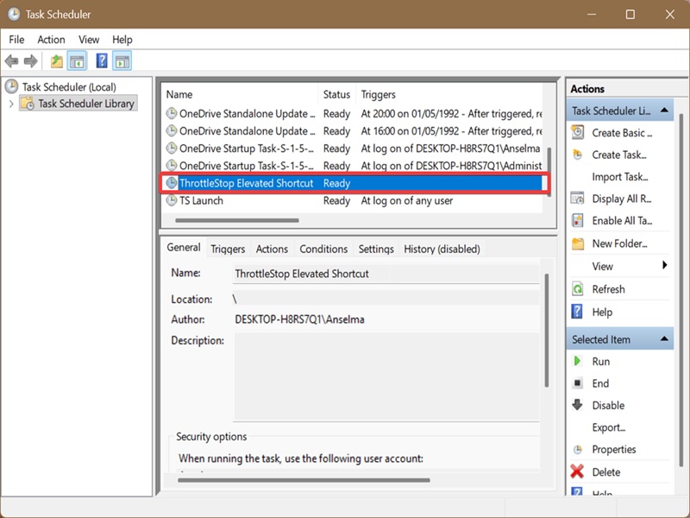Sort tasks by Name column header

click(x=240, y=94)
